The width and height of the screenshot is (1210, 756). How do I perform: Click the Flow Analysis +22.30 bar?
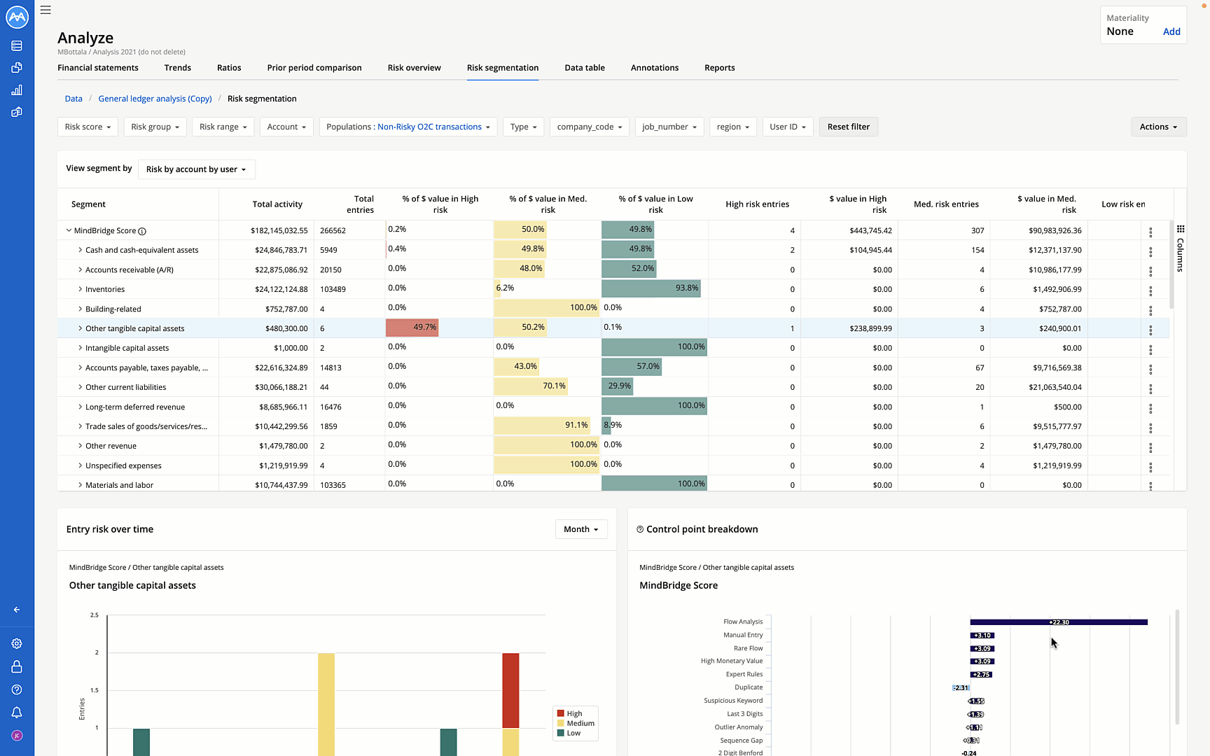click(1059, 622)
